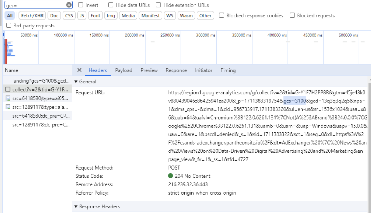Switch to the Headers tab
371x213 pixels.
98,70
